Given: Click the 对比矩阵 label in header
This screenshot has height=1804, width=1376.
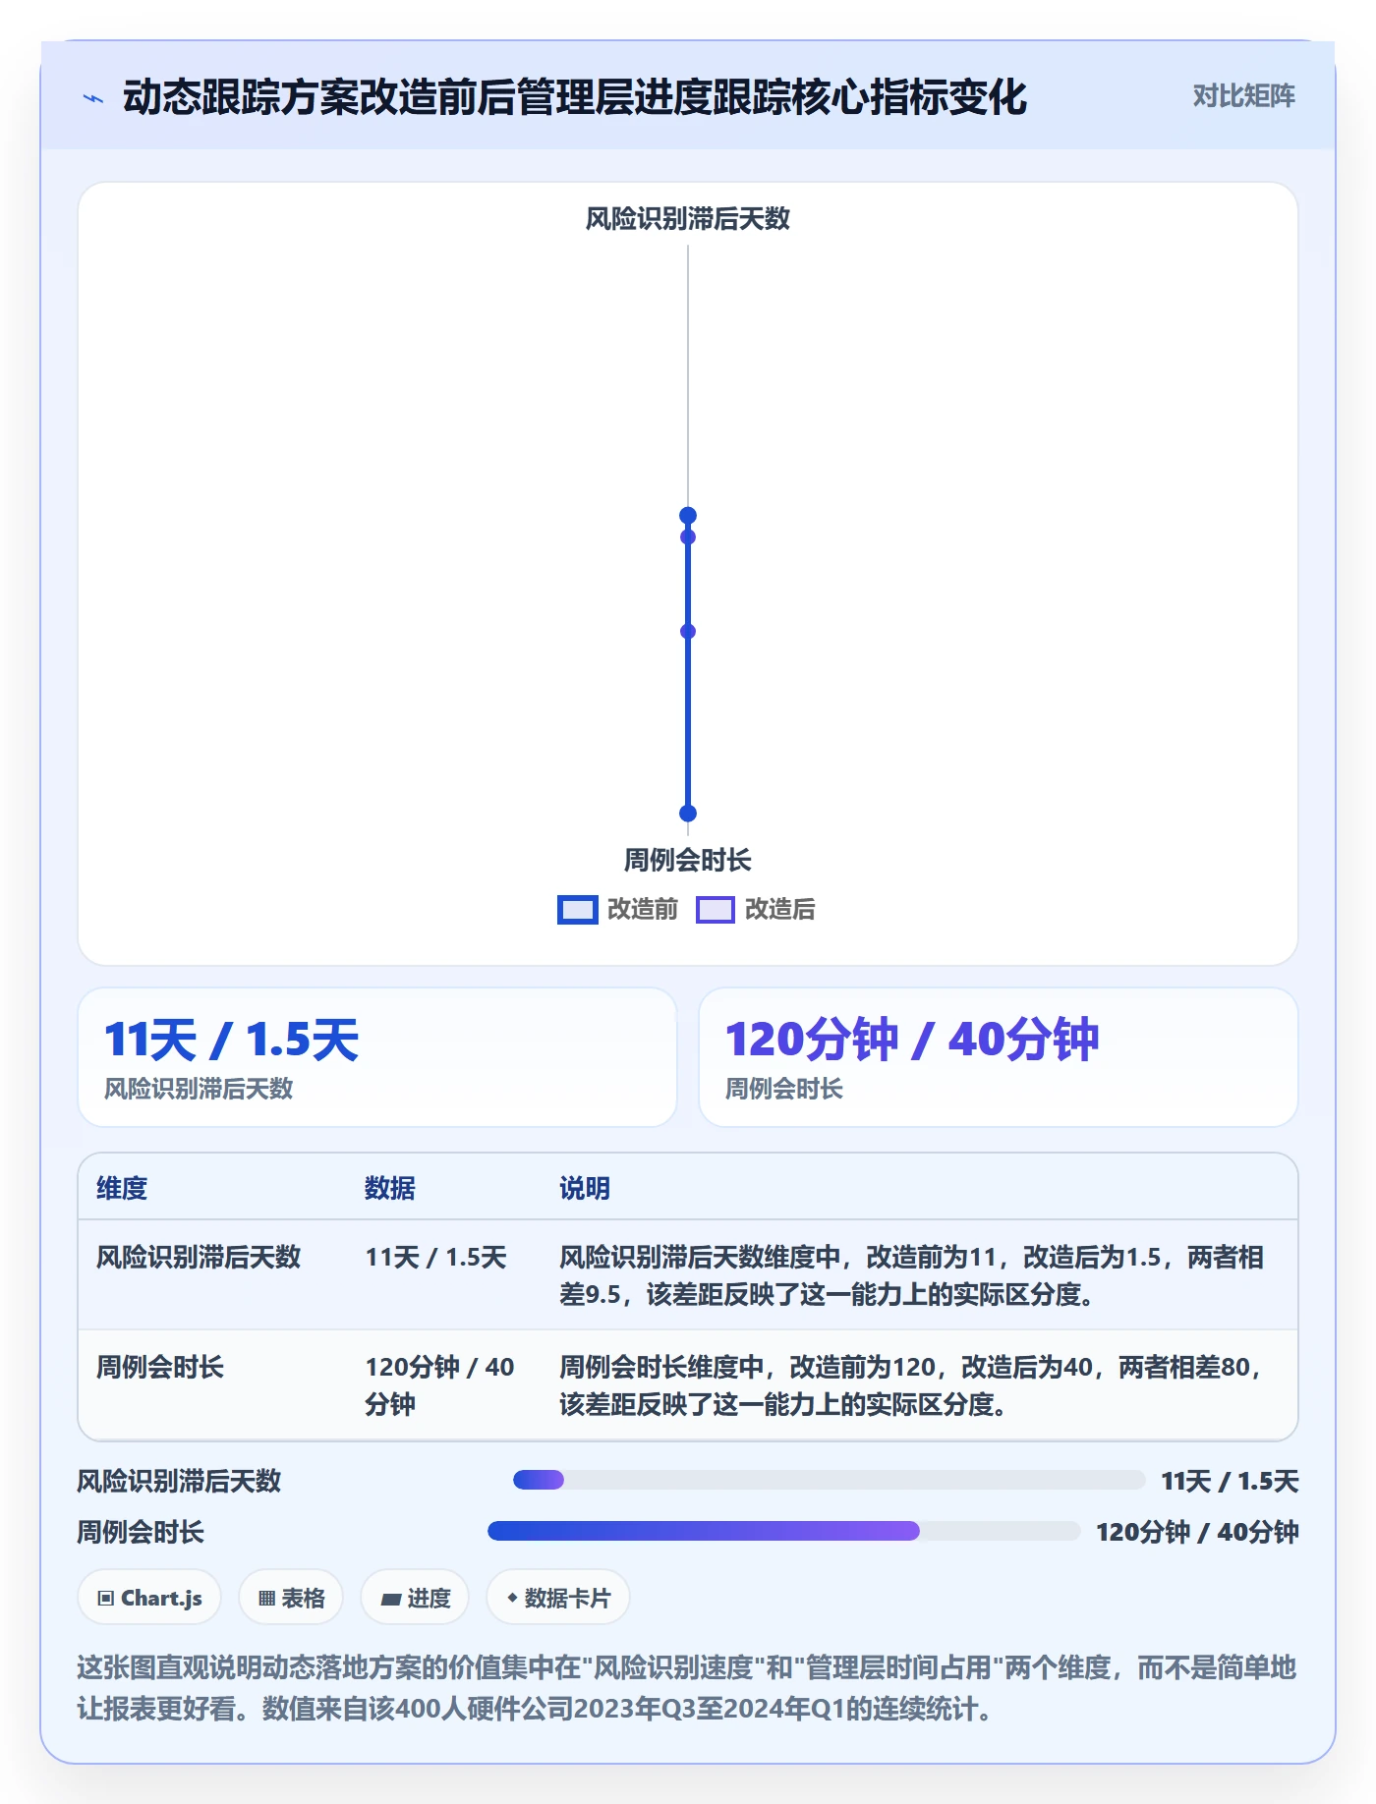Looking at the screenshot, I should 1243,96.
